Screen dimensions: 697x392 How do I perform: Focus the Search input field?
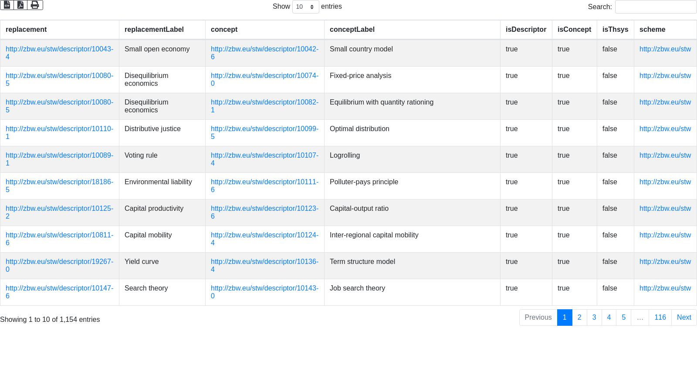656,7
